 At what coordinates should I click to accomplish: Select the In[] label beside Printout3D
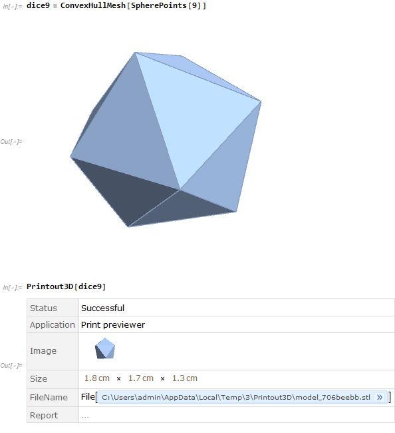(12, 288)
